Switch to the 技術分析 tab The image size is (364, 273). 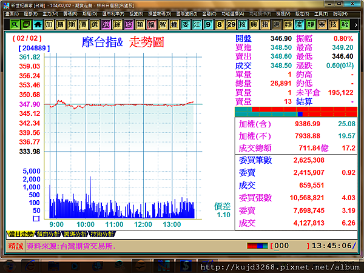point(102,234)
